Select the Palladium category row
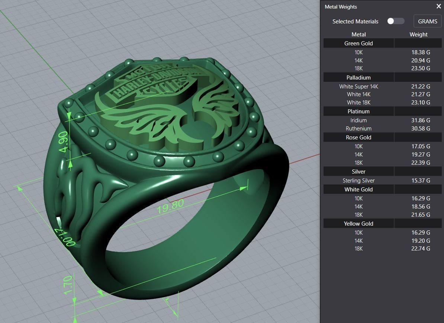Viewport: 444px width, 323px height. click(382, 77)
